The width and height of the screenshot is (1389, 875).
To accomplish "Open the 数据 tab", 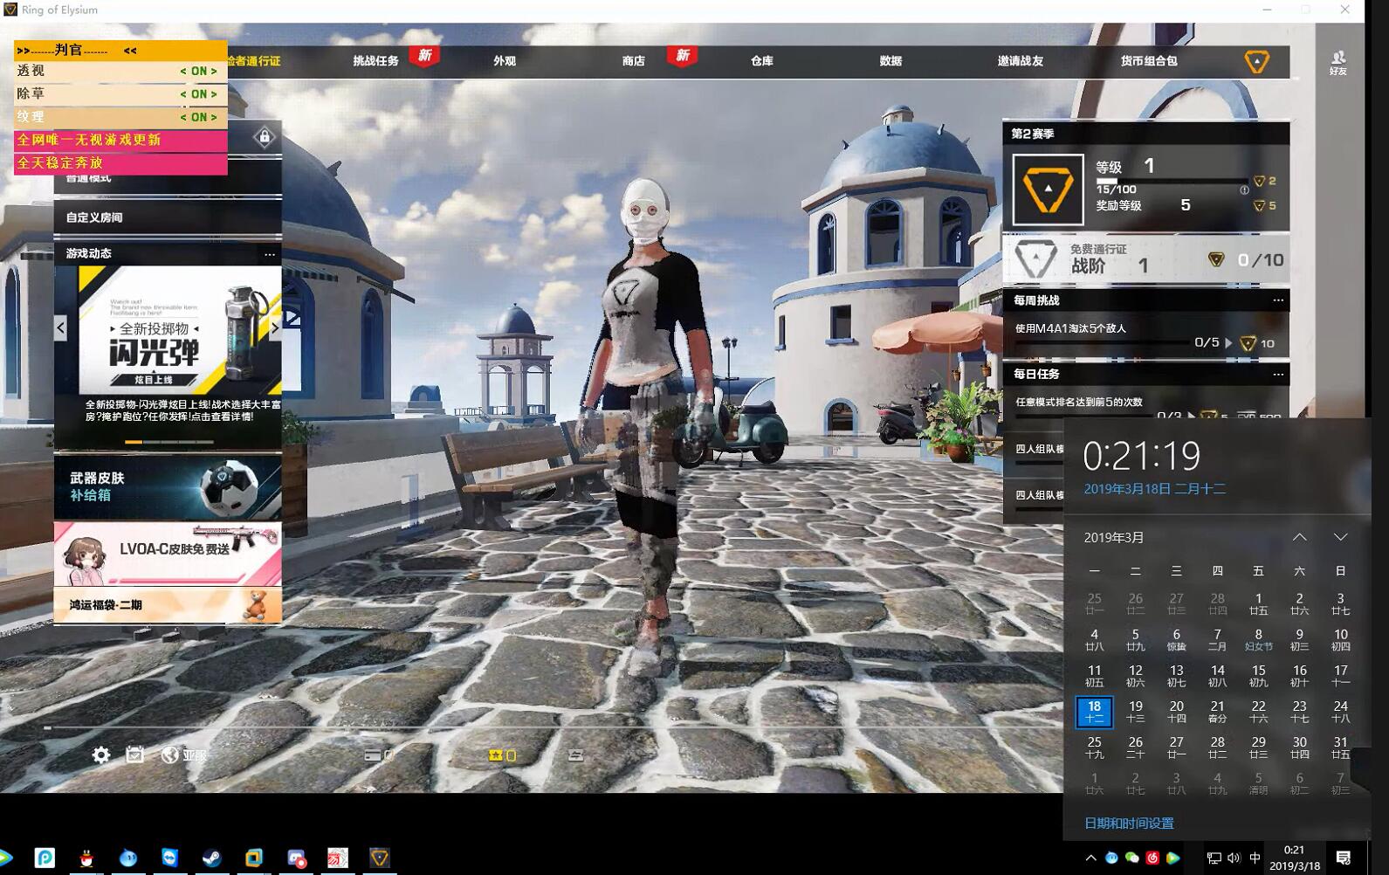I will [890, 61].
